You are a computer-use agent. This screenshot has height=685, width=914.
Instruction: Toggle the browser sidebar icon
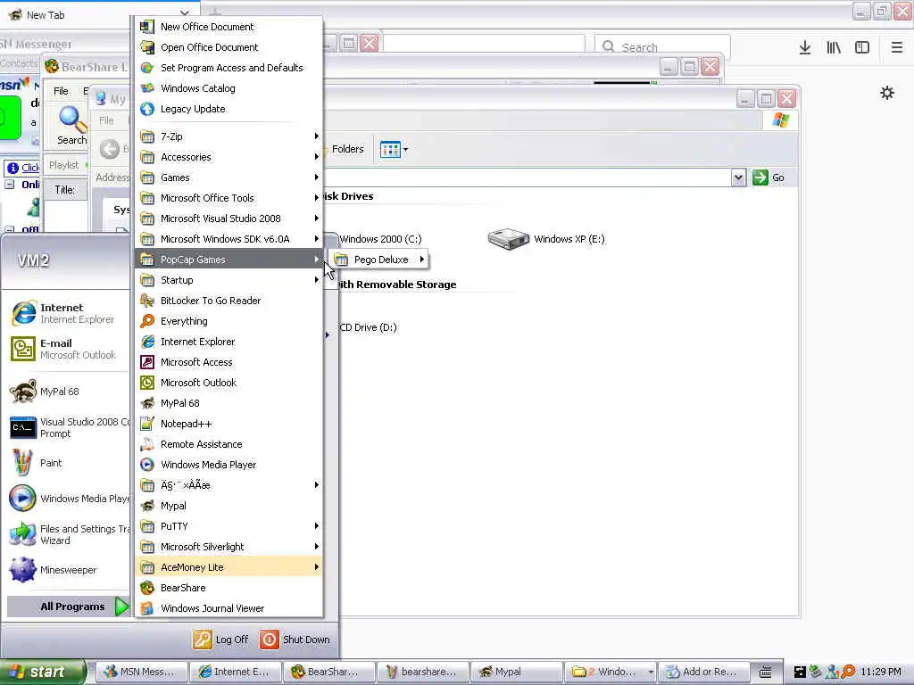(x=862, y=47)
